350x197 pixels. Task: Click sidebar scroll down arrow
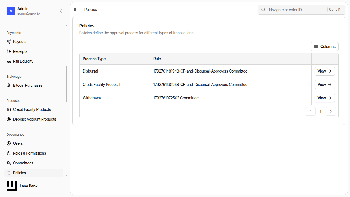click(66, 176)
